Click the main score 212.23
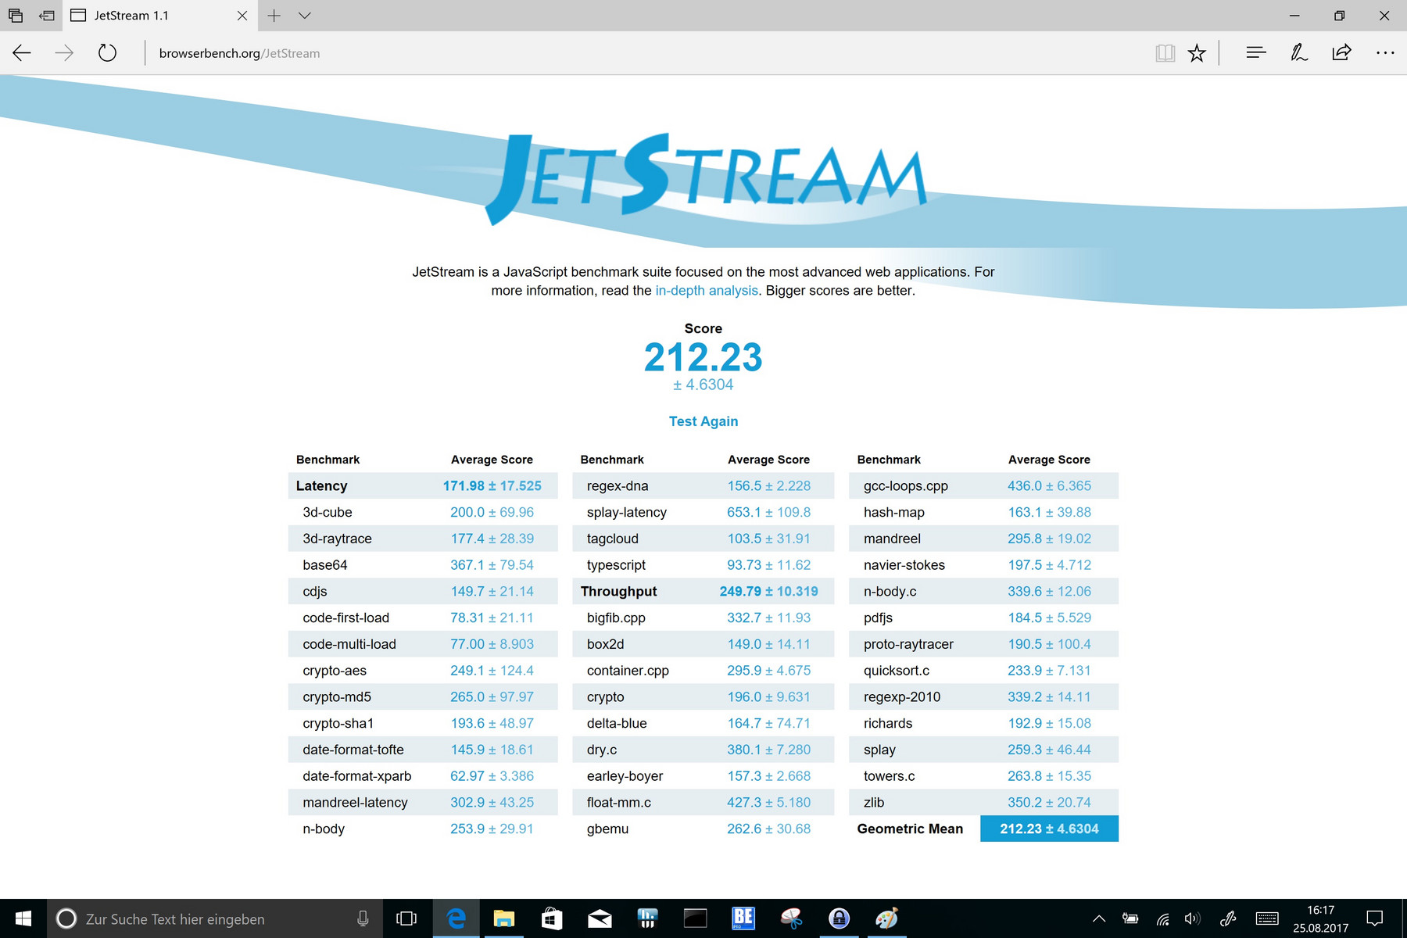 [703, 358]
